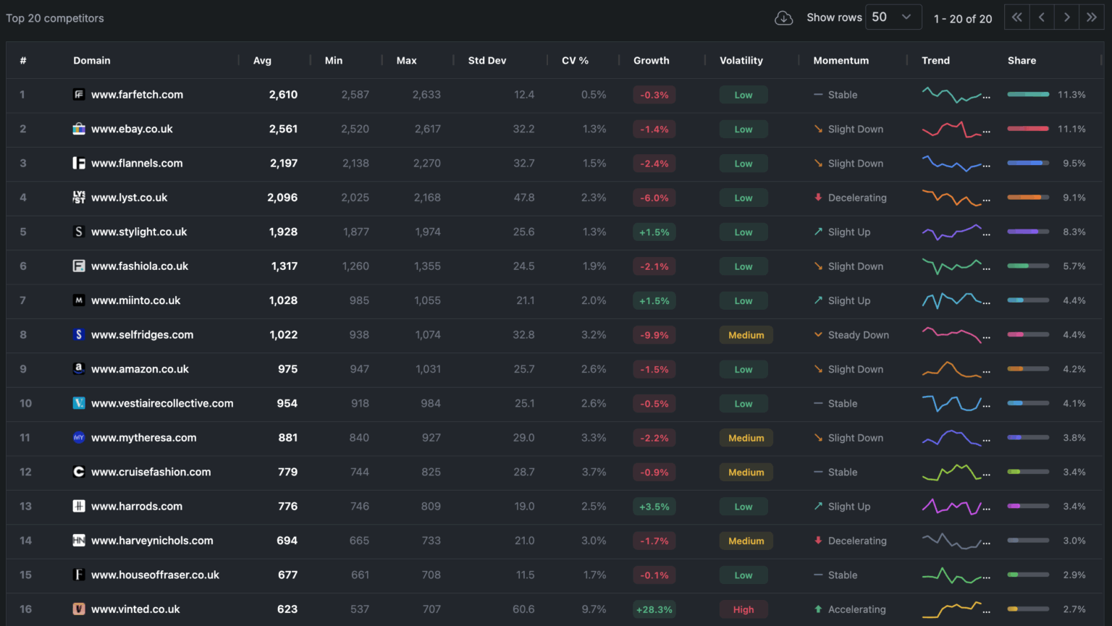Image resolution: width=1112 pixels, height=626 pixels.
Task: Sort table by Avg column header
Action: pyautogui.click(x=262, y=61)
